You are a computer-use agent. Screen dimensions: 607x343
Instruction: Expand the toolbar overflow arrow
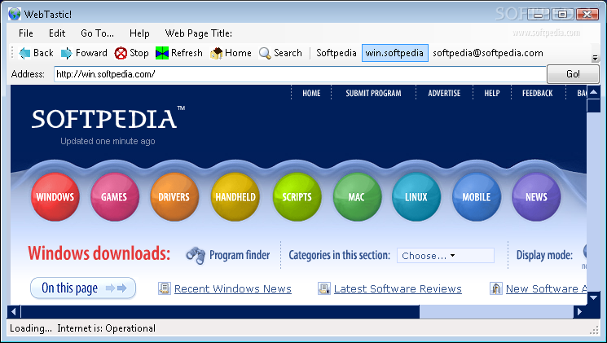[x=595, y=58]
